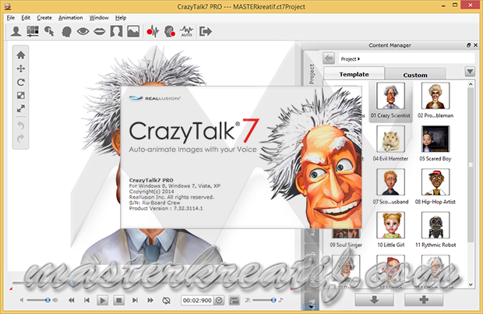
Task: Click the Create New Actor icon
Action: tap(16, 32)
